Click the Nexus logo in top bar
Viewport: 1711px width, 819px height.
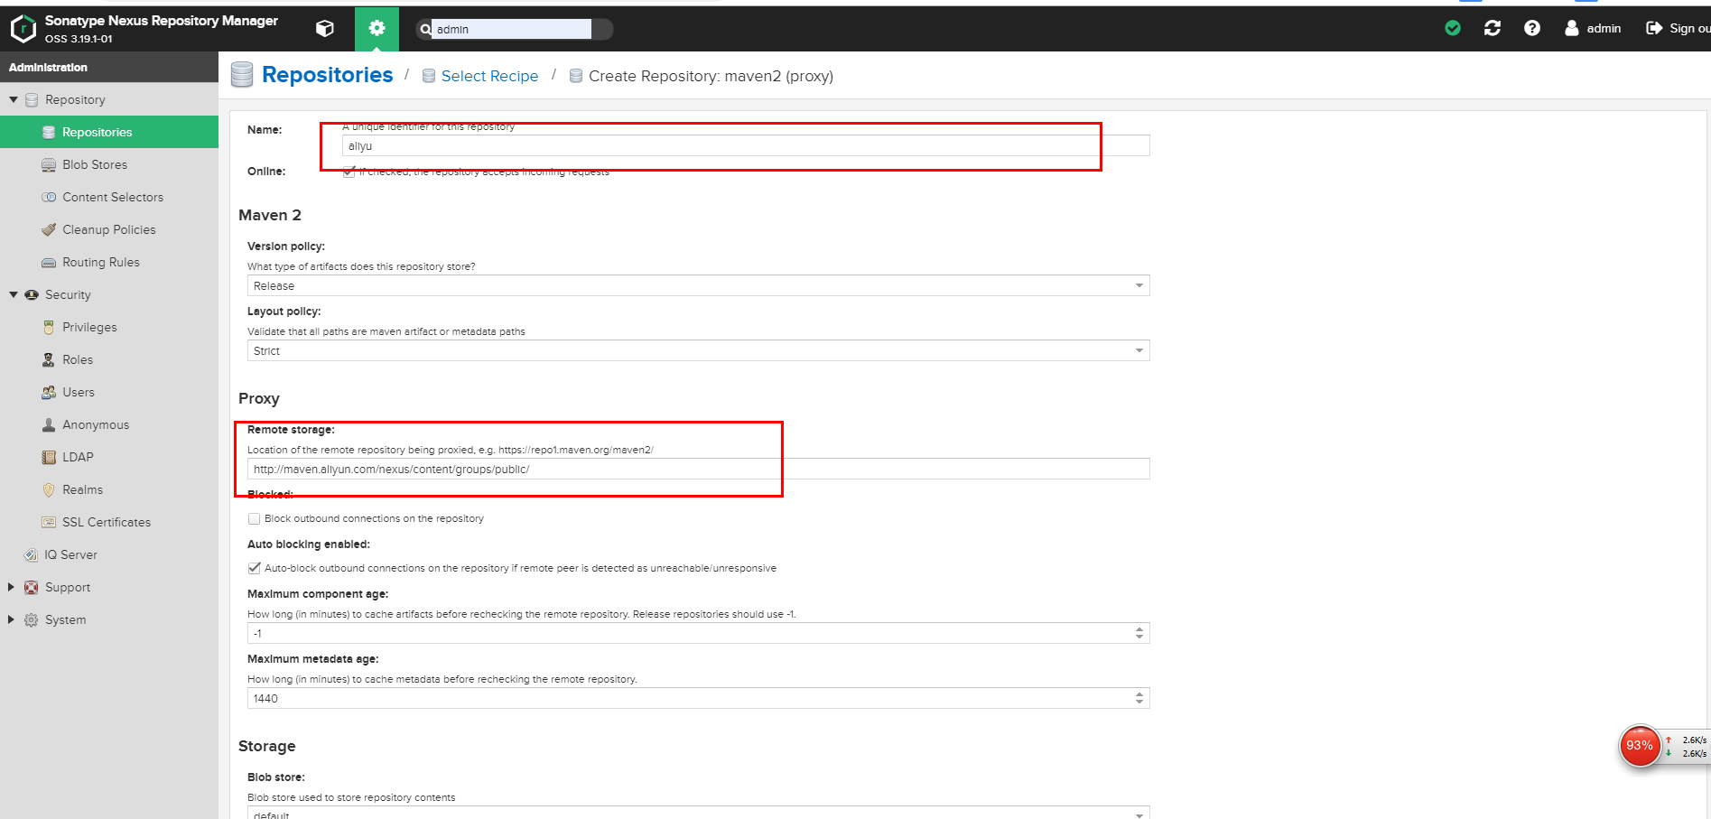click(x=23, y=29)
